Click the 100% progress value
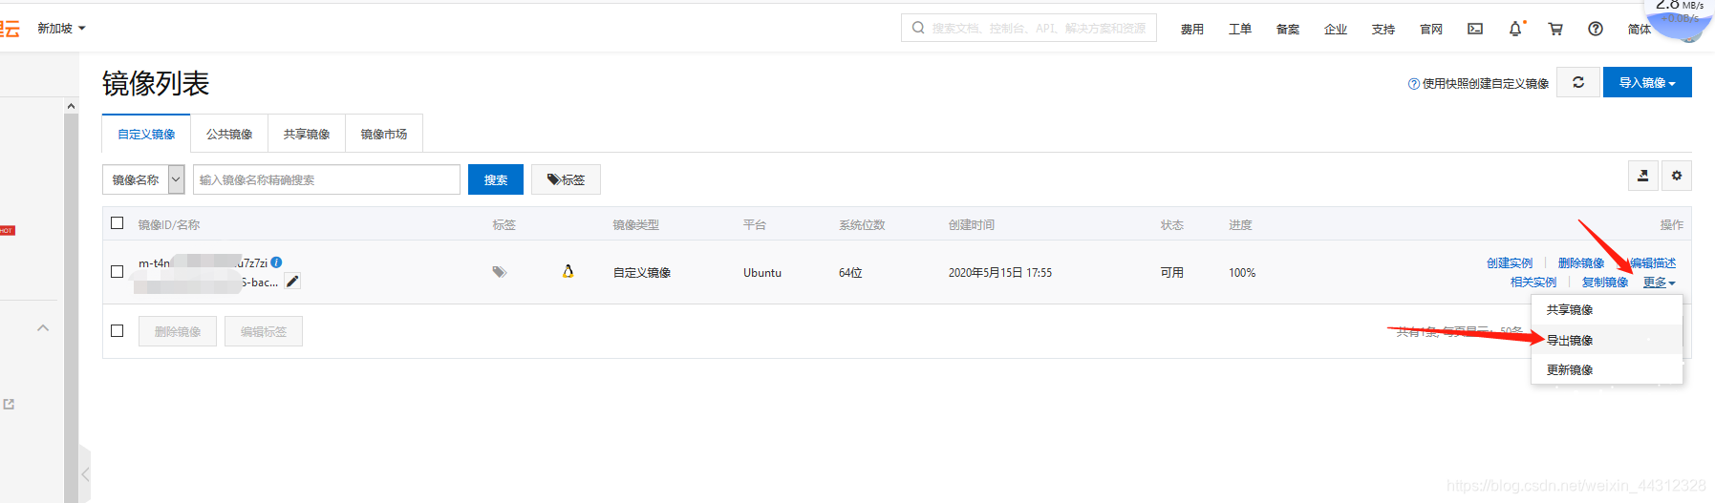 click(x=1242, y=273)
